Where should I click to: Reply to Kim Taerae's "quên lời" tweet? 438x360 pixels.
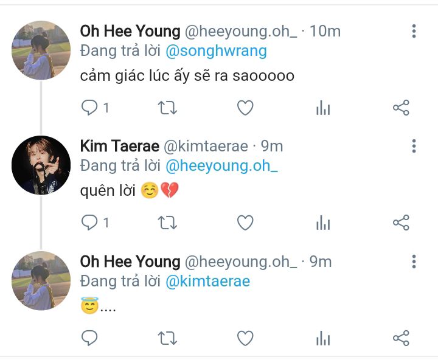pos(89,223)
